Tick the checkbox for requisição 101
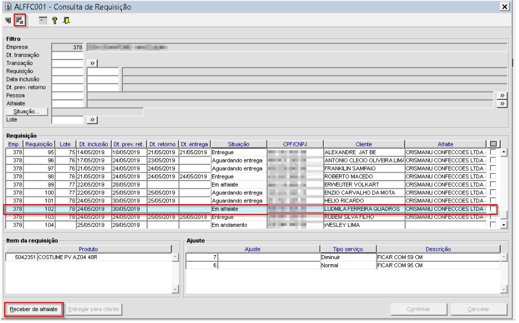Image resolution: width=519 pixels, height=323 pixels. 493,200
